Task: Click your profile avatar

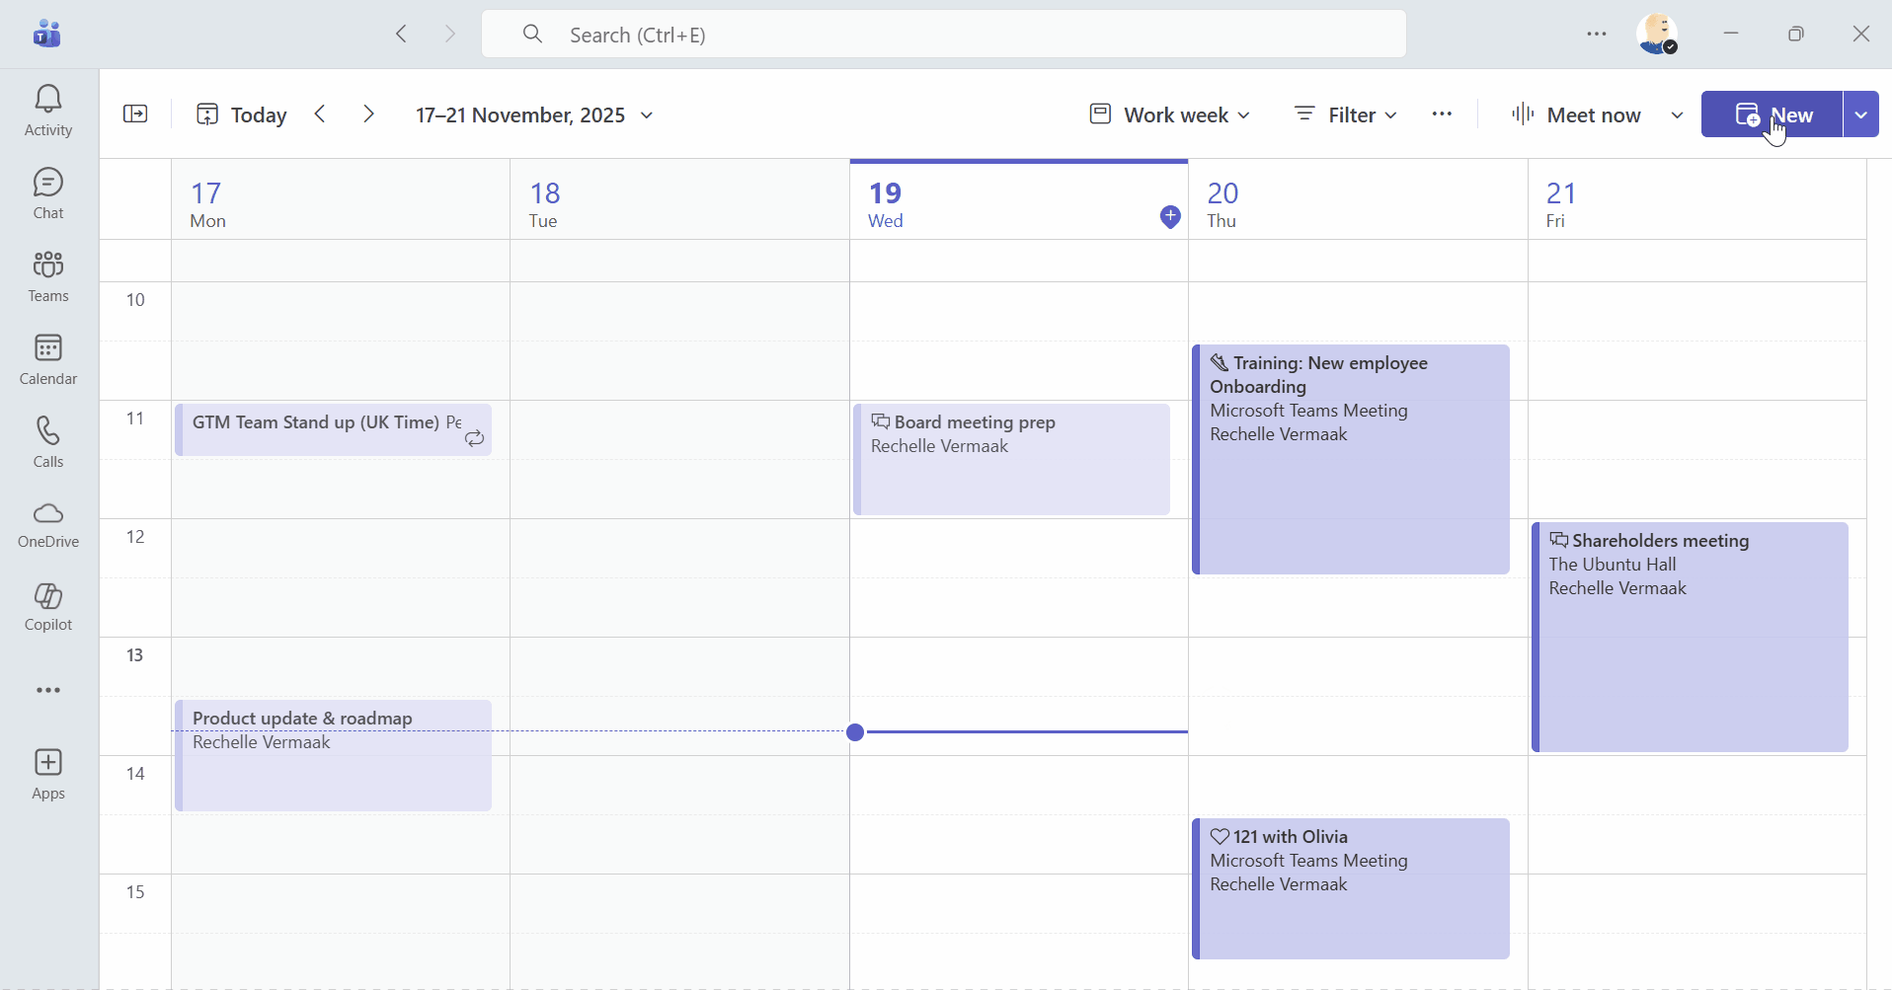Action: point(1658,33)
